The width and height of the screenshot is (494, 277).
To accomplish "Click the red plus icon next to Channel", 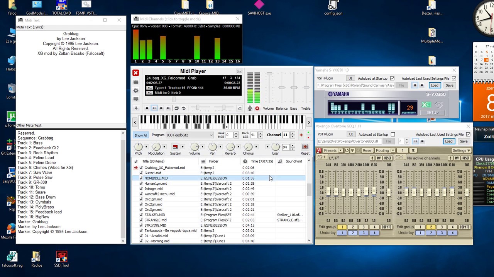I will (301, 135).
